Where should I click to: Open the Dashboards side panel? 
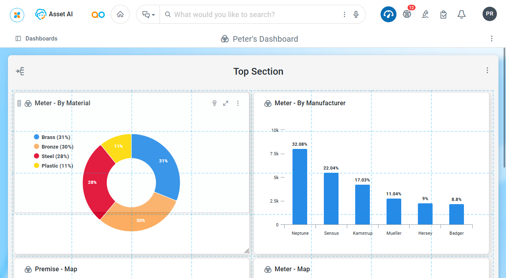tap(37, 39)
